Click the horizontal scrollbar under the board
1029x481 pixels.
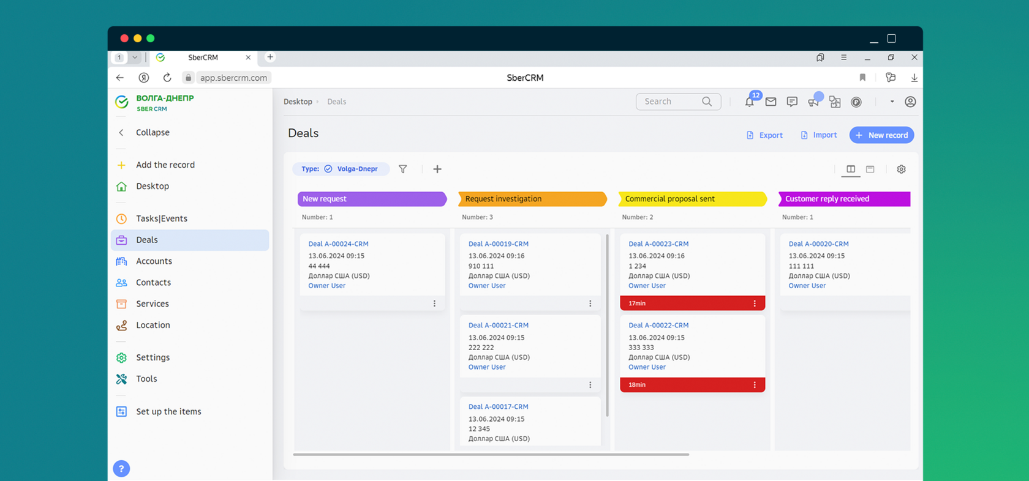click(491, 455)
